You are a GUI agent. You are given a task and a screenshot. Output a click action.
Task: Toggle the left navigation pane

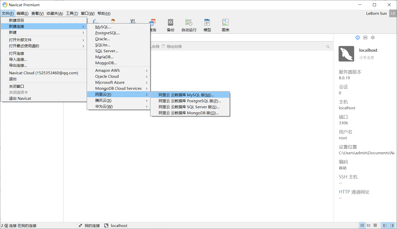(384, 225)
